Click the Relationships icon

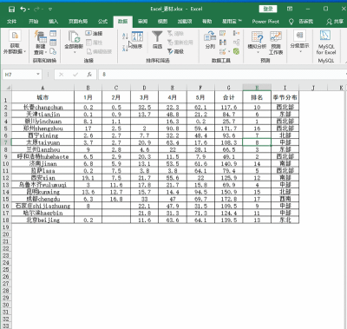point(236,43)
